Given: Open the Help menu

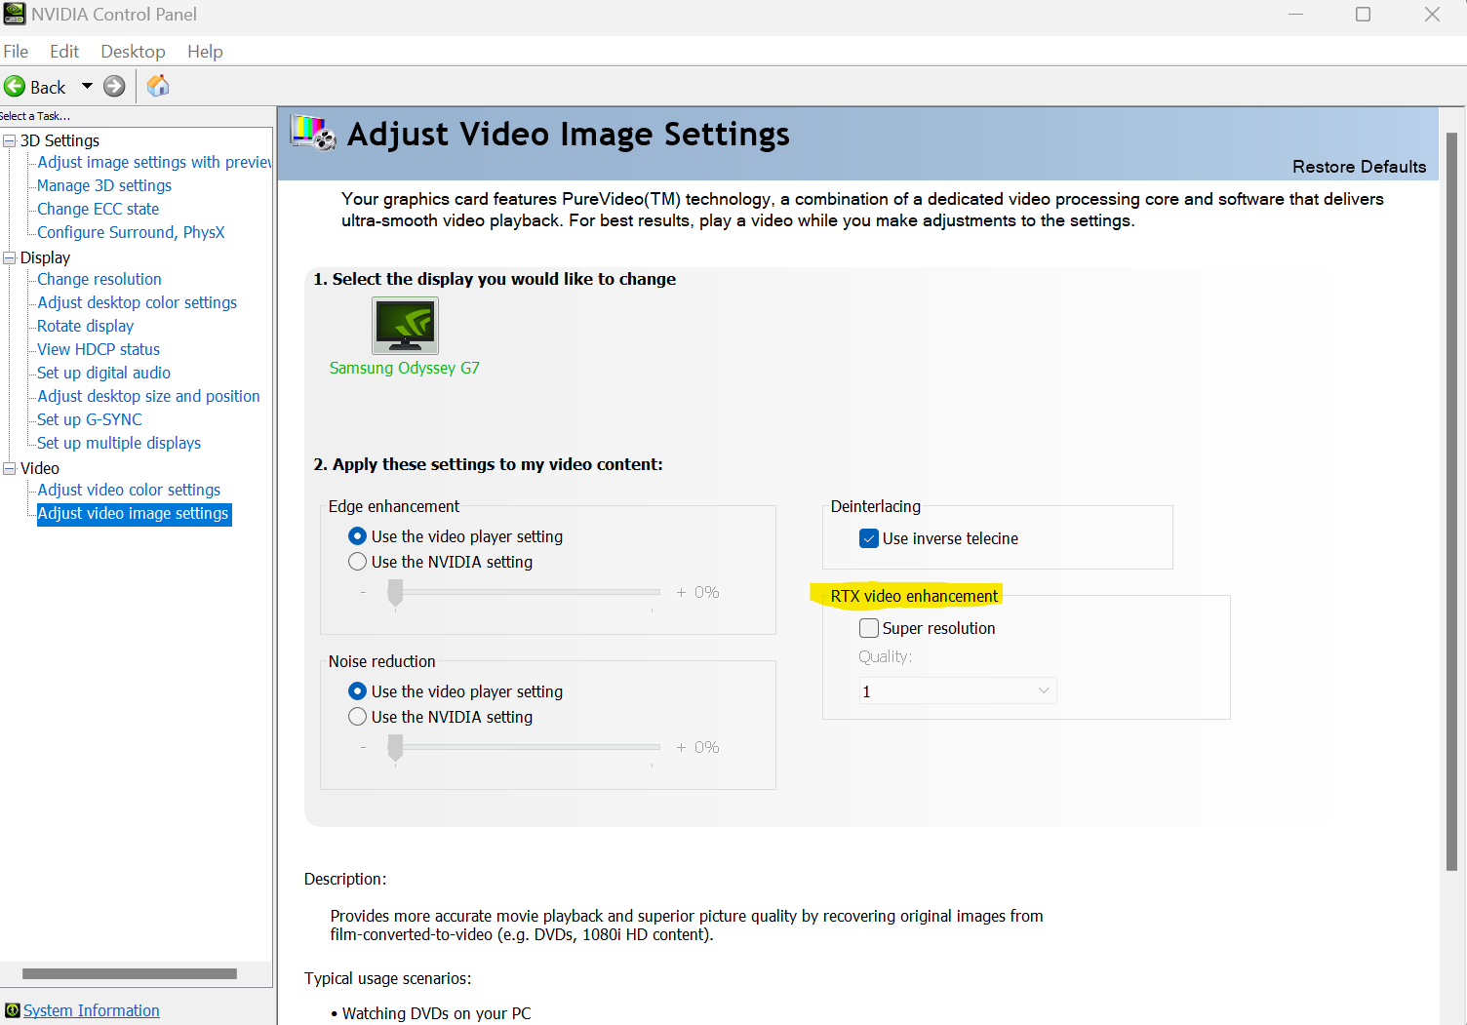Looking at the screenshot, I should 205,51.
